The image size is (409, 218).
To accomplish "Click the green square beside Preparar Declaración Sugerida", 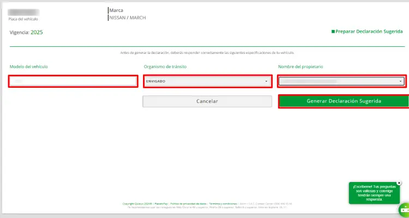I will tap(333, 32).
